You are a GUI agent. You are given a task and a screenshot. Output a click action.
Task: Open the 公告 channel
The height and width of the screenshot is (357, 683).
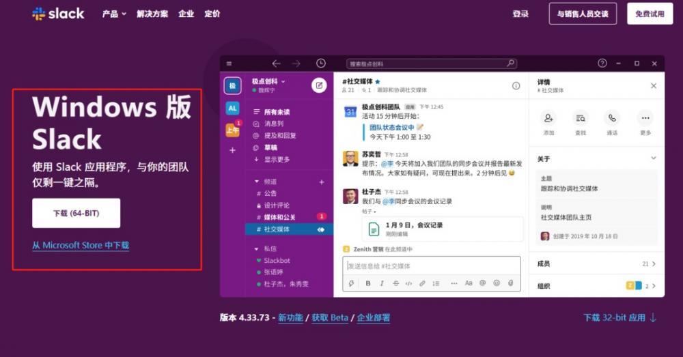[270, 193]
